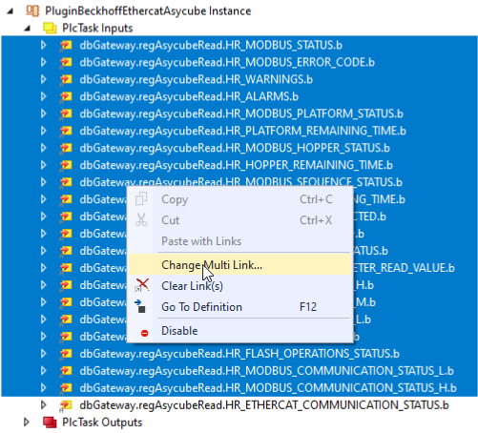Click variable icon for HR_MODBUS_PLATFORM_STATUS.b
Viewport: 478px width, 433px height.
tap(66, 113)
